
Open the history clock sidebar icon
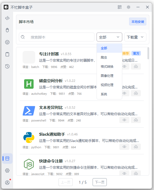click(x=7, y=66)
